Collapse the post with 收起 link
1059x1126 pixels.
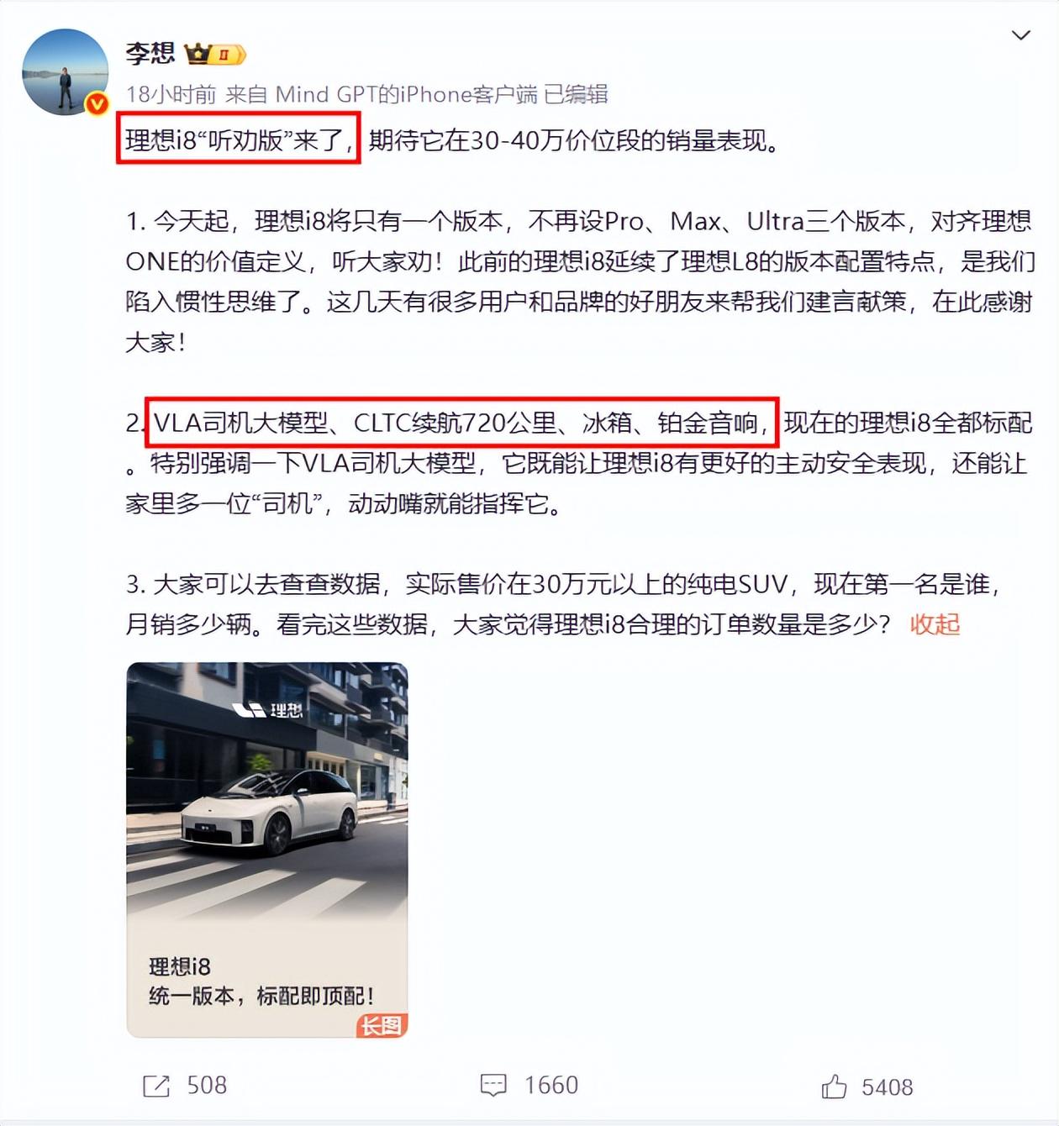[x=935, y=624]
